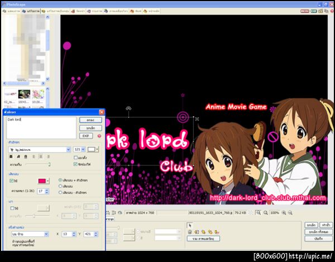Select the 10130 thumbnail in the file list
Viewport: 335px width, 262px height.
point(38,96)
